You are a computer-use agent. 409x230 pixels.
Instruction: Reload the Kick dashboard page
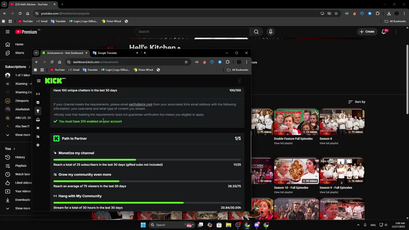[x=52, y=62]
